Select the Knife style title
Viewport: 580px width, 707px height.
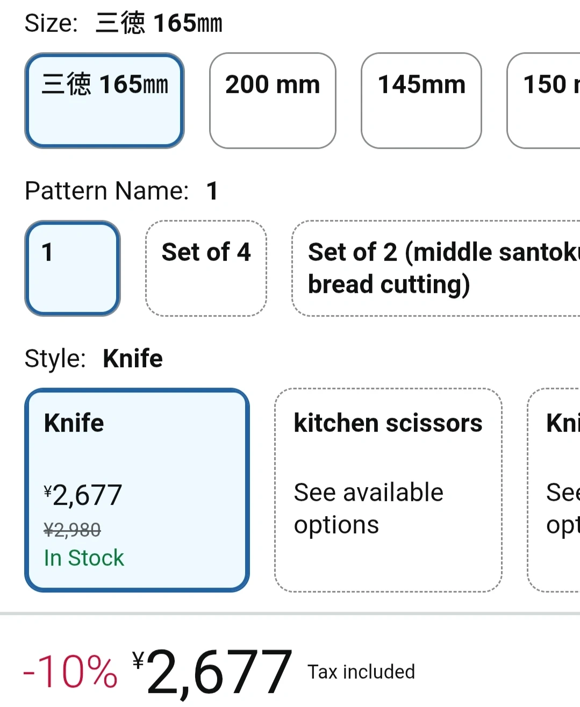coord(74,423)
